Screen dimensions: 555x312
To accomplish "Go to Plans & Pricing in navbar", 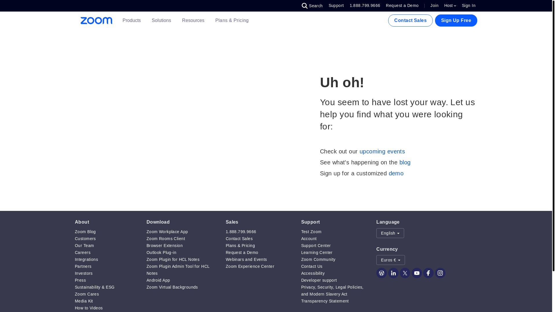I will pyautogui.click(x=232, y=21).
